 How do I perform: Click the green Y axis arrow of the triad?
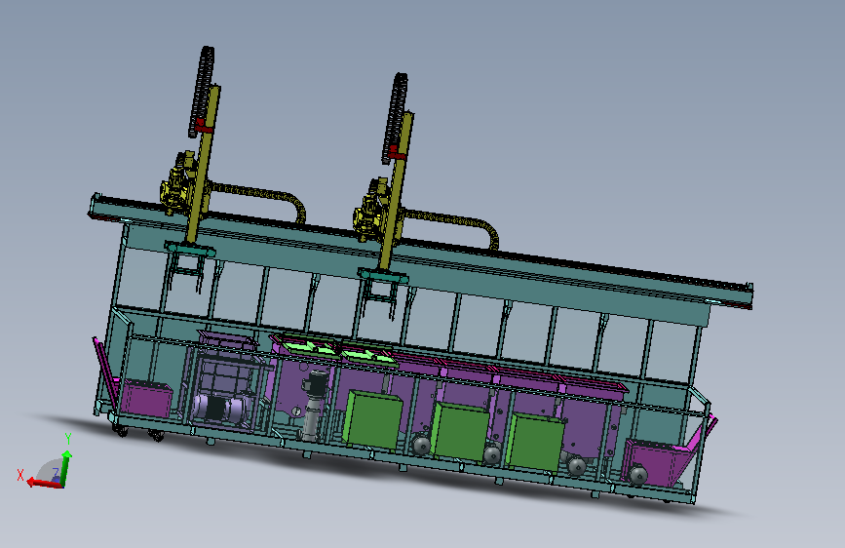pos(65,468)
